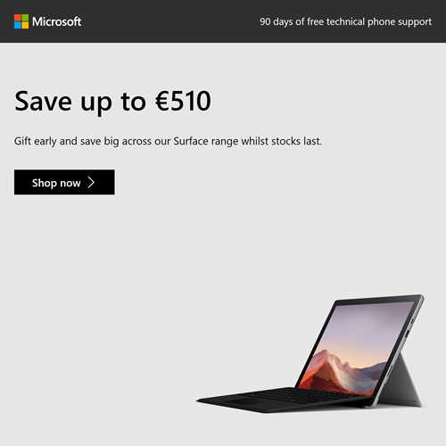Click the red square of Microsoft logo

(18, 18)
